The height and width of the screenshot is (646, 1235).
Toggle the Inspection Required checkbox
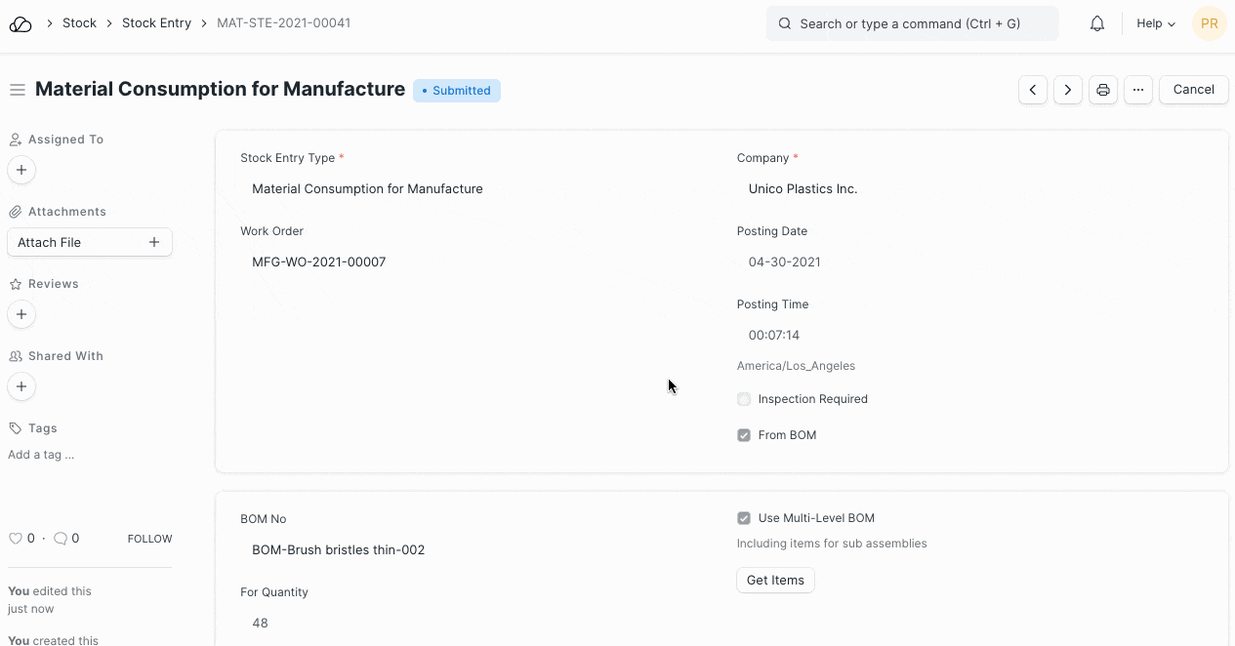point(744,399)
